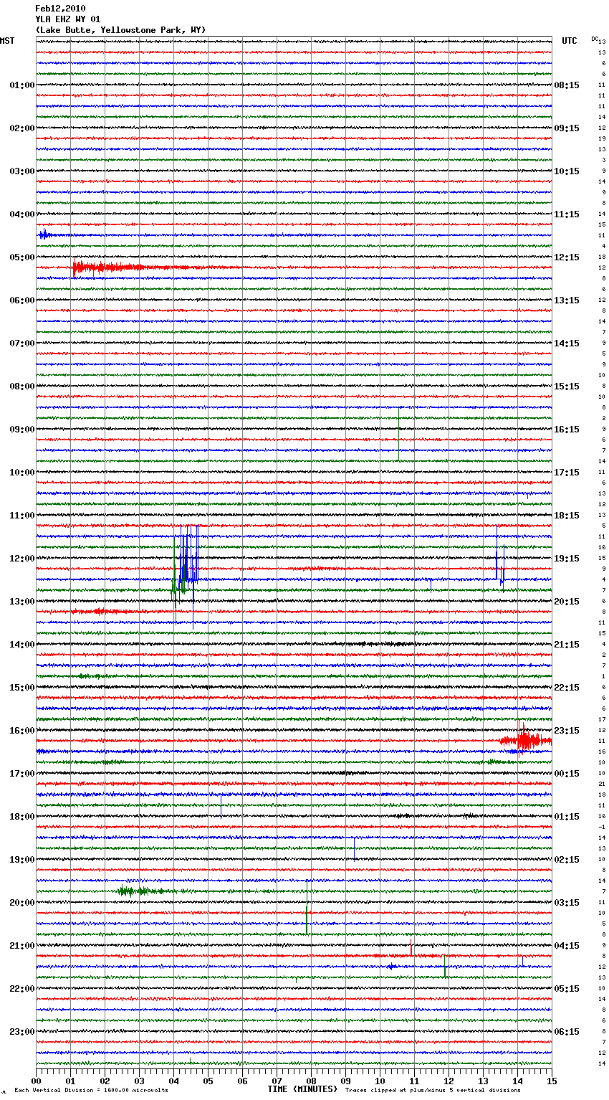
Task: Click the TIME (MINUTES) axis title
Action: [x=302, y=1089]
